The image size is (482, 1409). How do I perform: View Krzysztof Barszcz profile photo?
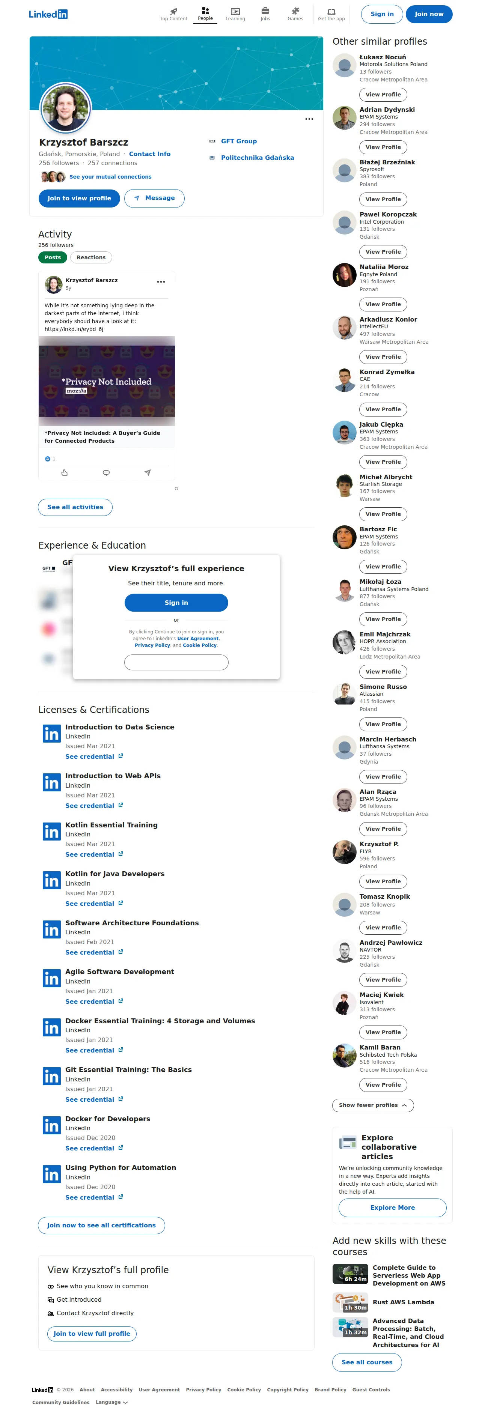tap(66, 108)
